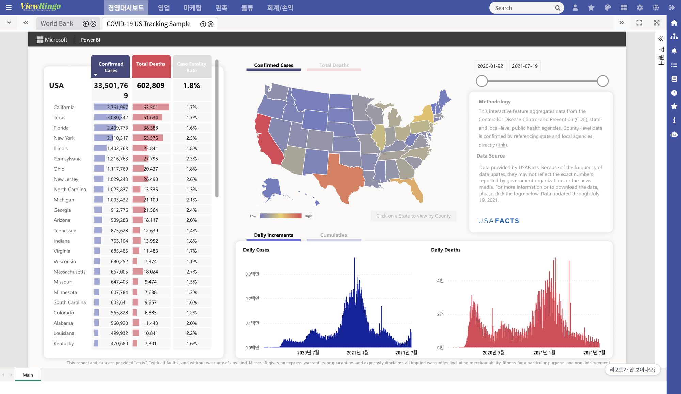This screenshot has width=681, height=394.
Task: Toggle expand arrows icon
Action: [x=656, y=23]
